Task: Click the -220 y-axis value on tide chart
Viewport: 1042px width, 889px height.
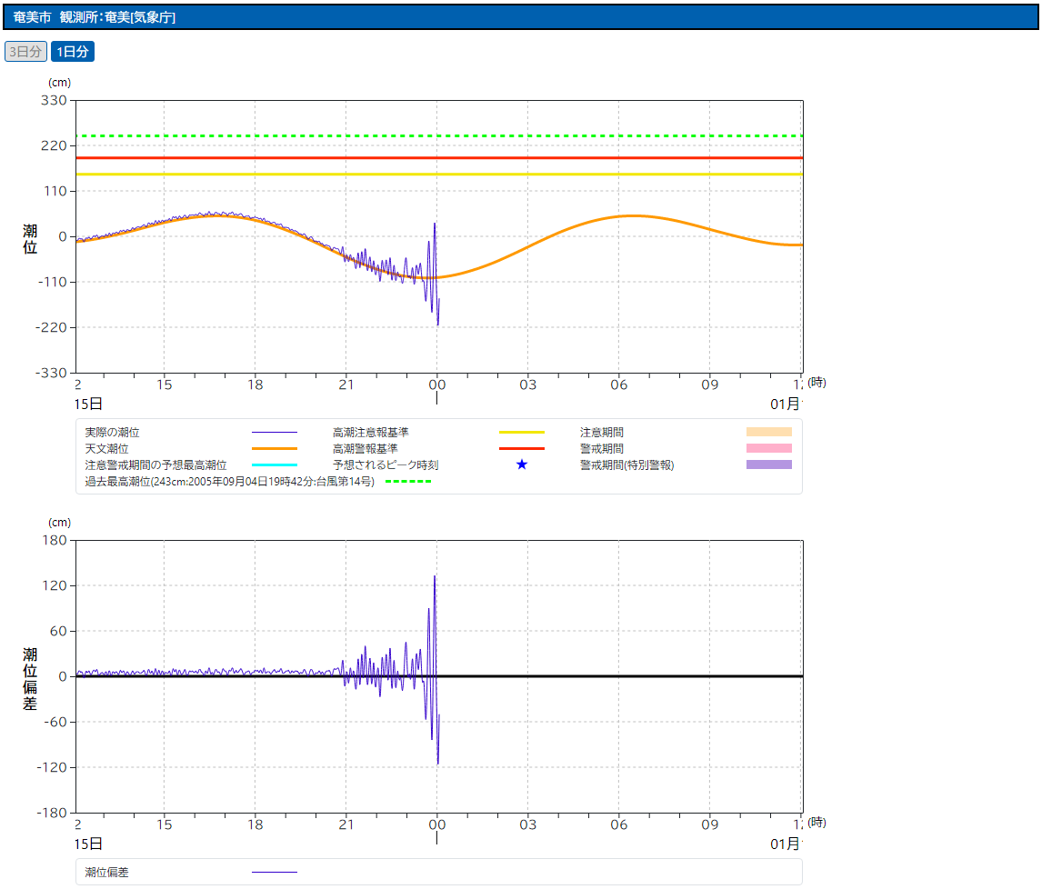Action: (x=51, y=327)
